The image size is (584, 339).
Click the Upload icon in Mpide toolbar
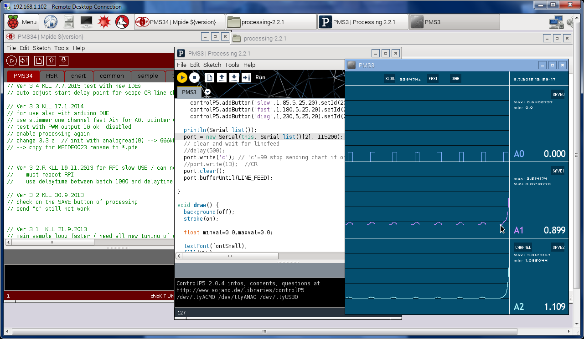pyautogui.click(x=24, y=61)
